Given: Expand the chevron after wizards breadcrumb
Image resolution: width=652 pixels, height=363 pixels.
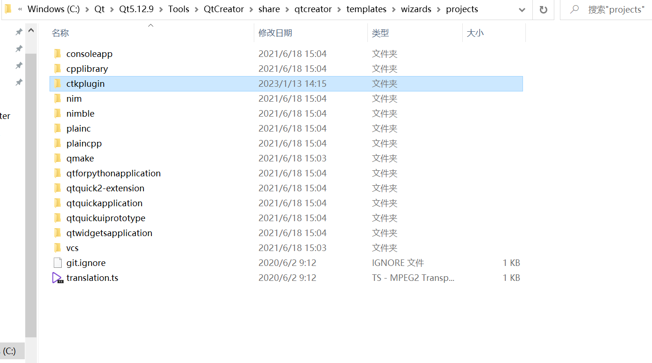Looking at the screenshot, I should tap(439, 9).
